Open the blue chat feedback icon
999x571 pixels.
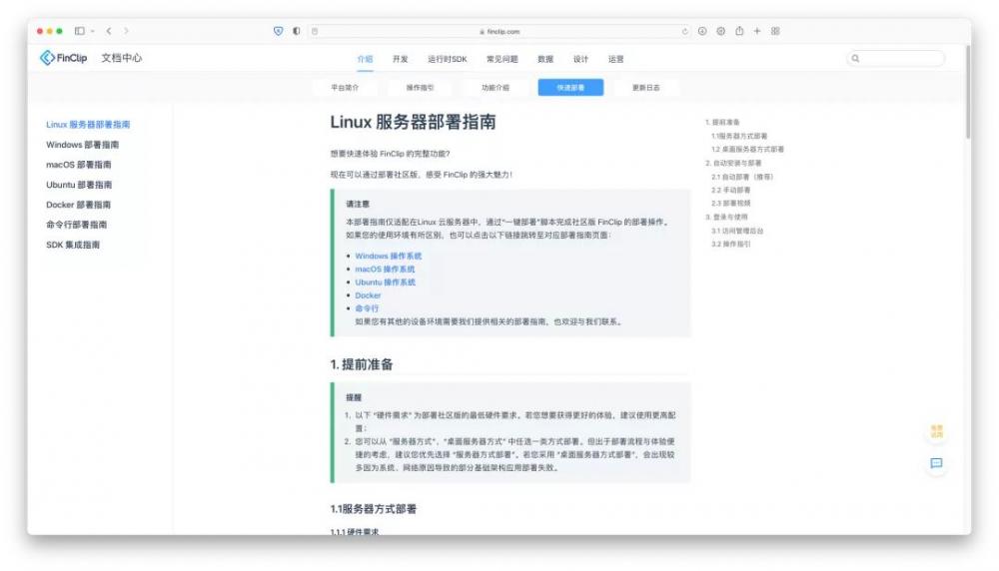(937, 463)
